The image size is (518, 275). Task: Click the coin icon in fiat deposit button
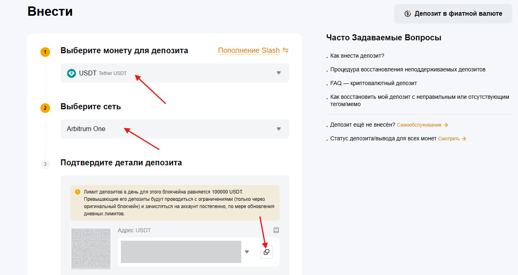click(408, 14)
